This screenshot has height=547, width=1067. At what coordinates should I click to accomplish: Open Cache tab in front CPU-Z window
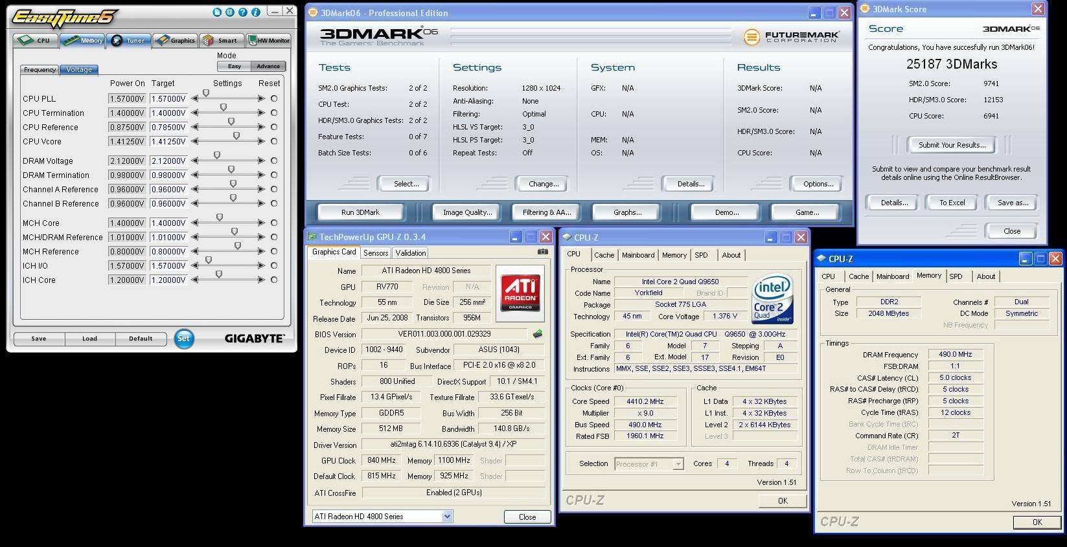tap(859, 276)
